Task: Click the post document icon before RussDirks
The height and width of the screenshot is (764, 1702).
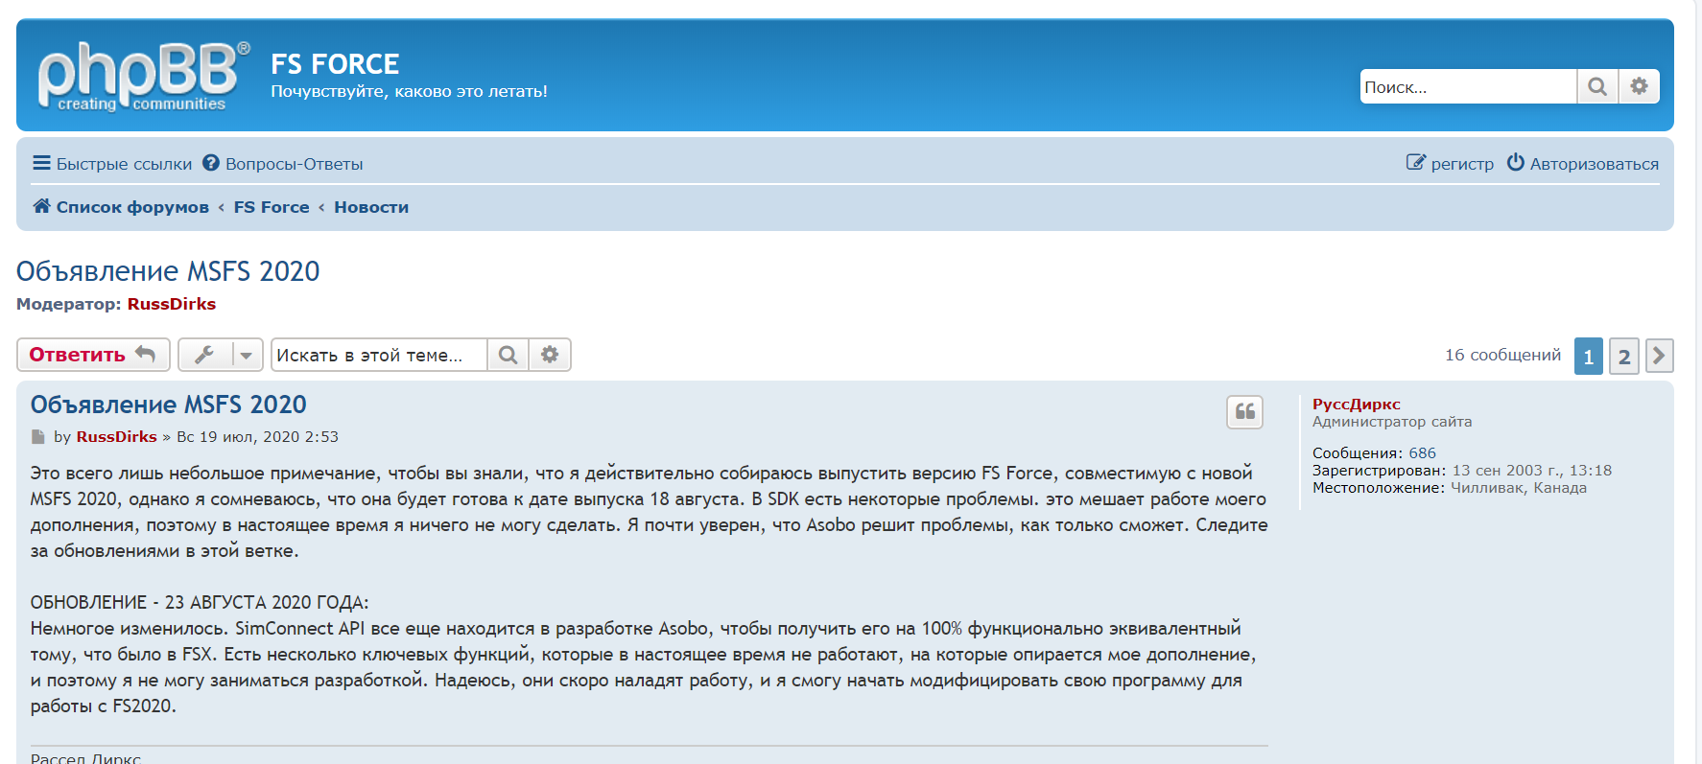Action: tap(38, 437)
